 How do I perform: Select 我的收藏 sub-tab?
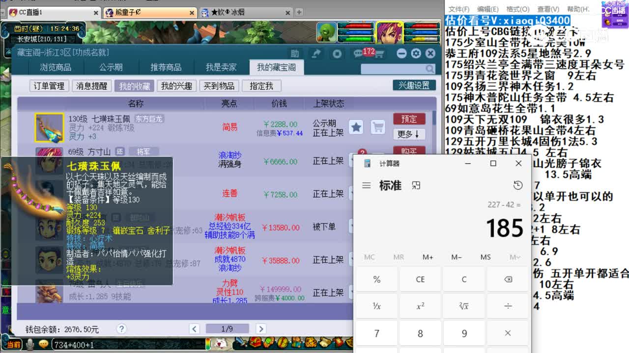pyautogui.click(x=134, y=86)
